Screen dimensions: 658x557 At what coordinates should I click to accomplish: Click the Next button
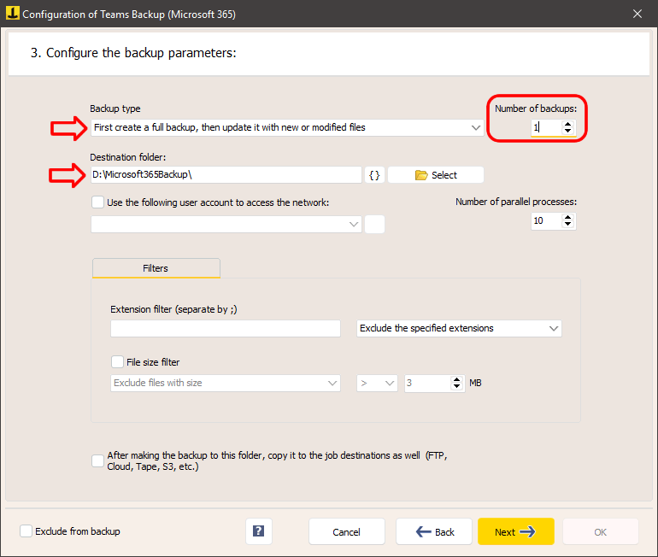(516, 531)
